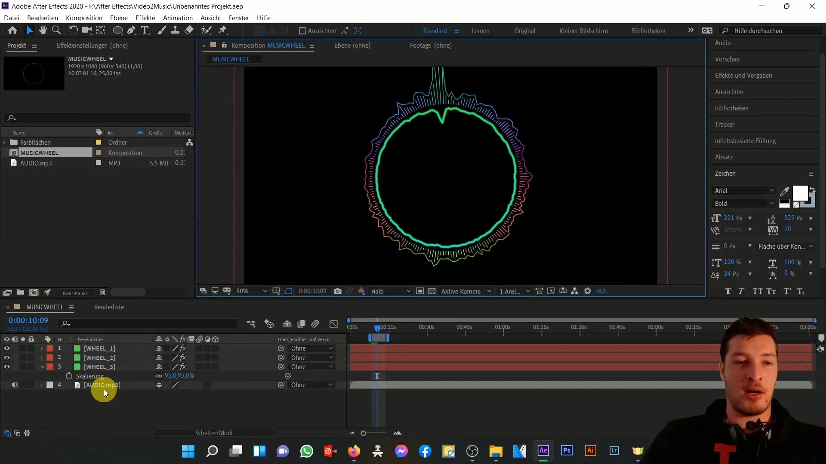Screen dimensions: 826x464
Task: Select the Eraser tool
Action: 189,31
